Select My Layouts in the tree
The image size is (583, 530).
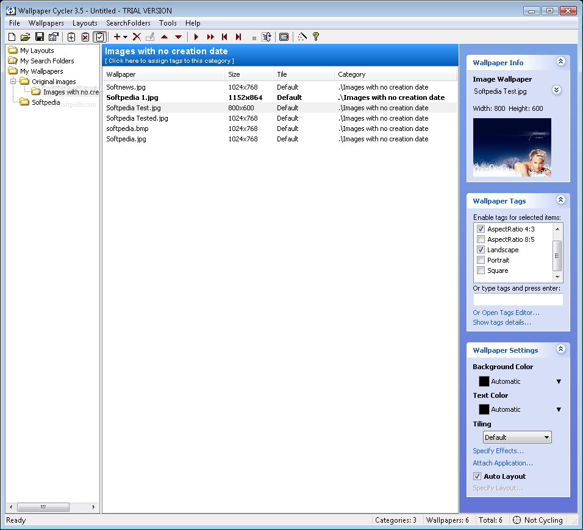(x=37, y=51)
